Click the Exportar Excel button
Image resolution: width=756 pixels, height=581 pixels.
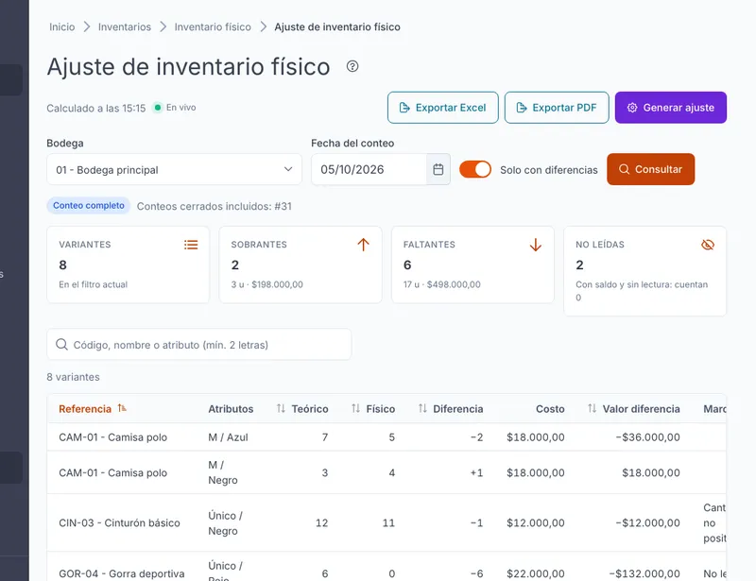pos(442,108)
